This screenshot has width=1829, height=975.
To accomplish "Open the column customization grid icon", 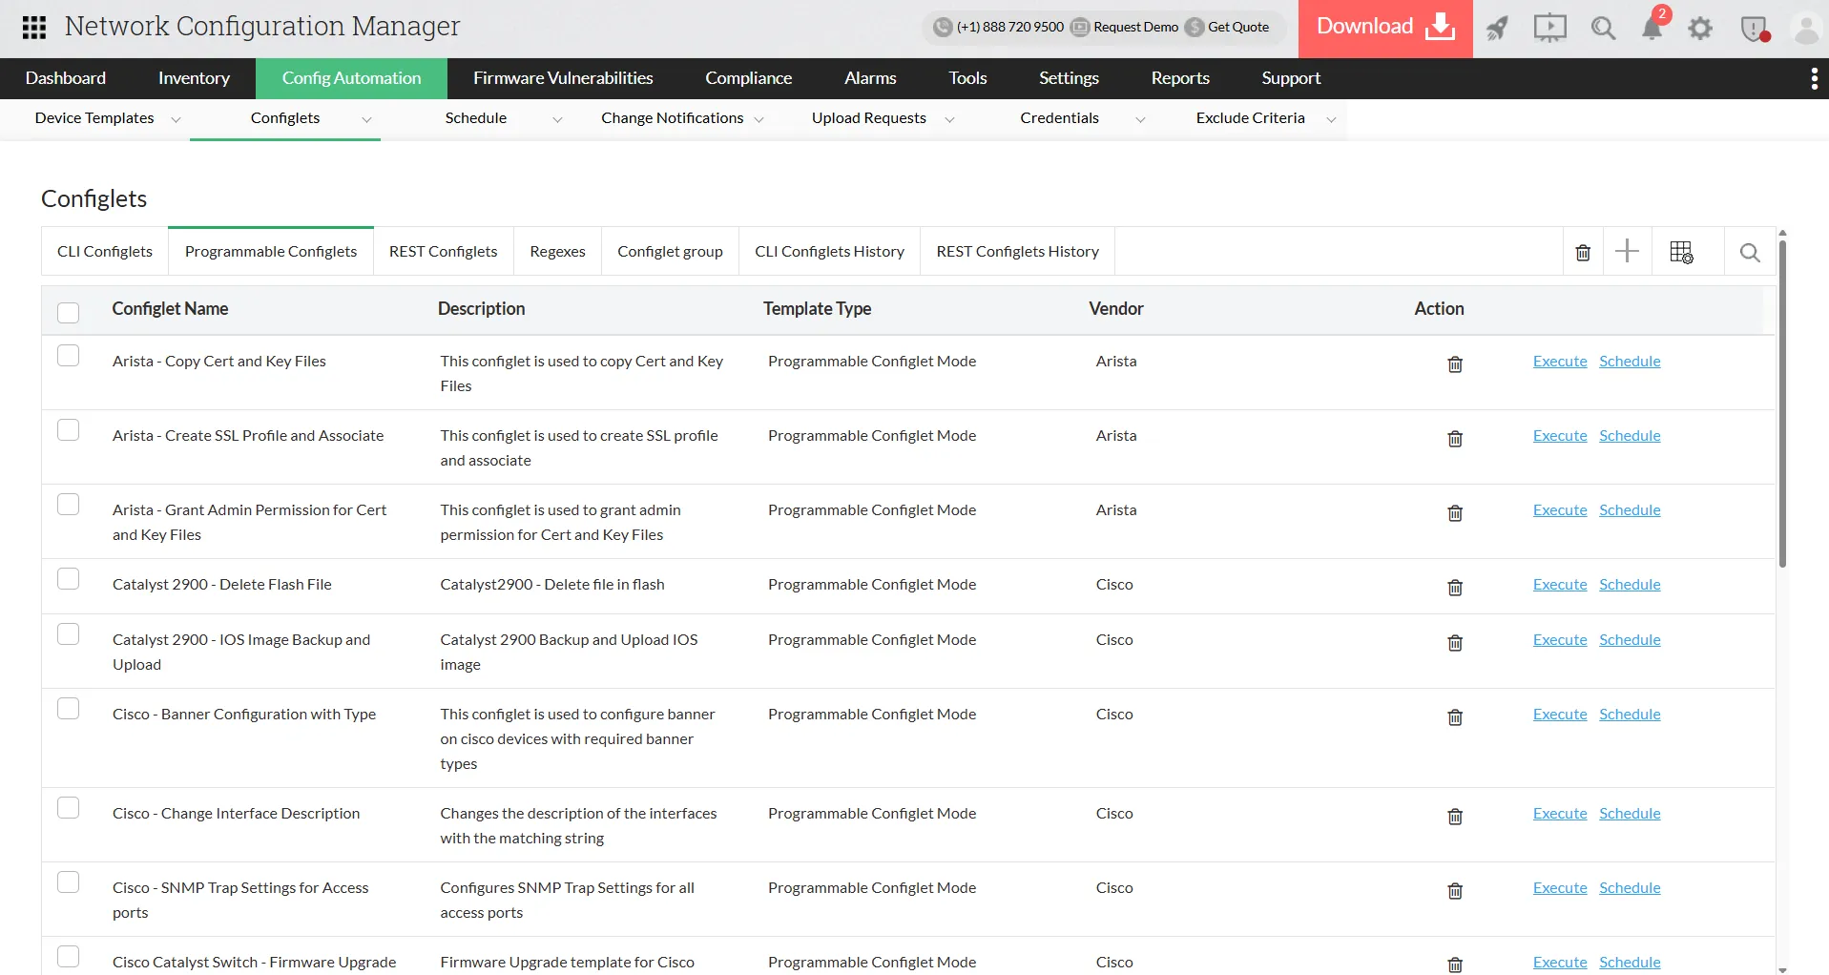I will coord(1683,251).
